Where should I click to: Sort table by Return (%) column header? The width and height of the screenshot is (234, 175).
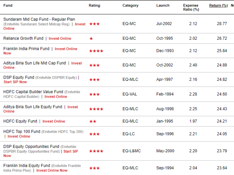[x=218, y=5]
